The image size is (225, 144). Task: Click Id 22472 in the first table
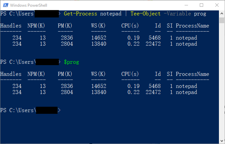(153, 44)
